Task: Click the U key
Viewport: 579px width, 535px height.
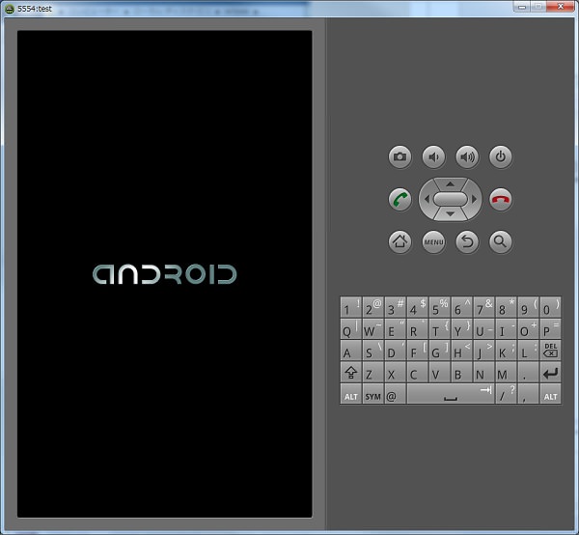Action: pyautogui.click(x=483, y=328)
